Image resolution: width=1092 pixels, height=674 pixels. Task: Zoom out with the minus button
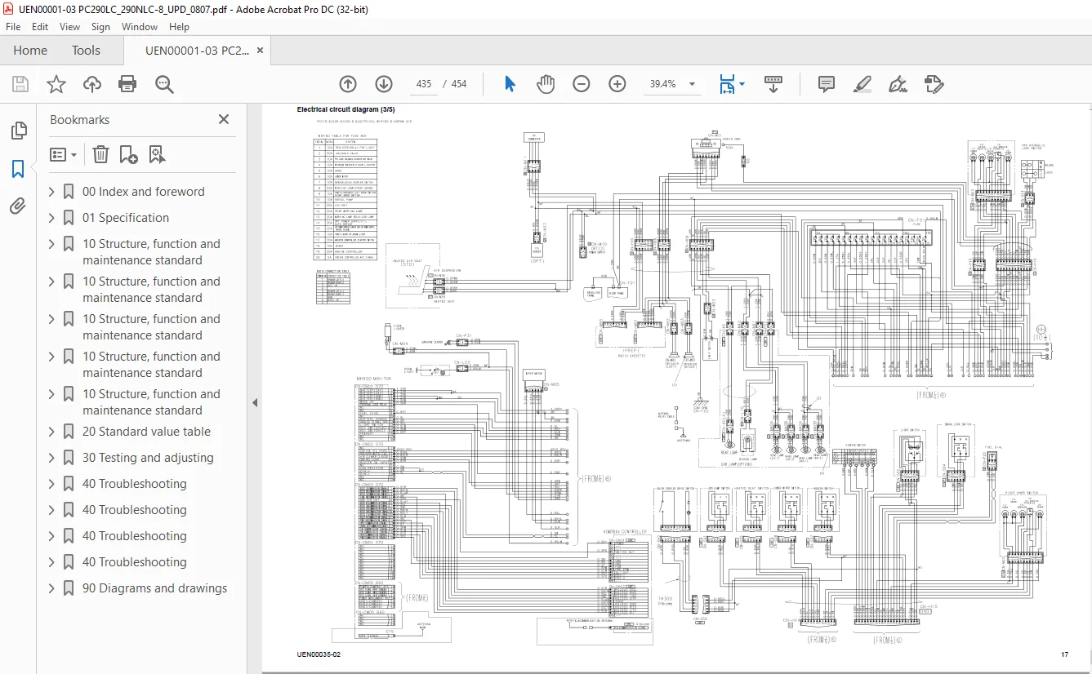click(582, 84)
